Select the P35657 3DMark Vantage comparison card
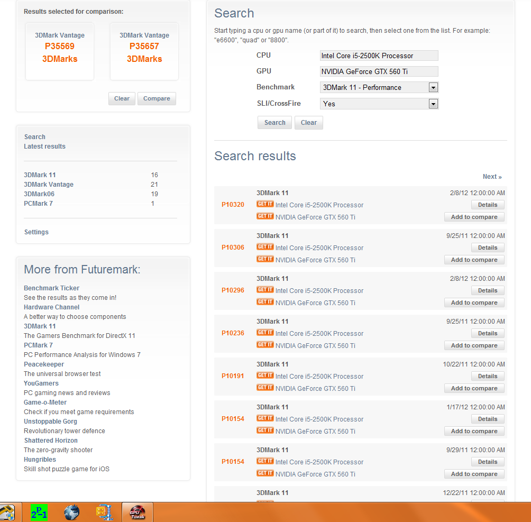531x522 pixels. pyautogui.click(x=144, y=51)
